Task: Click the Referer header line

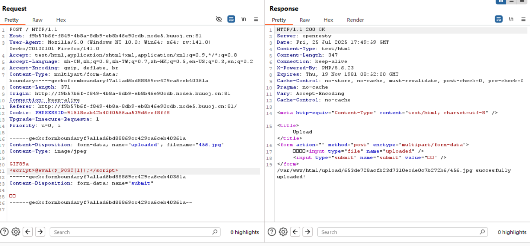Action: tap(123, 106)
